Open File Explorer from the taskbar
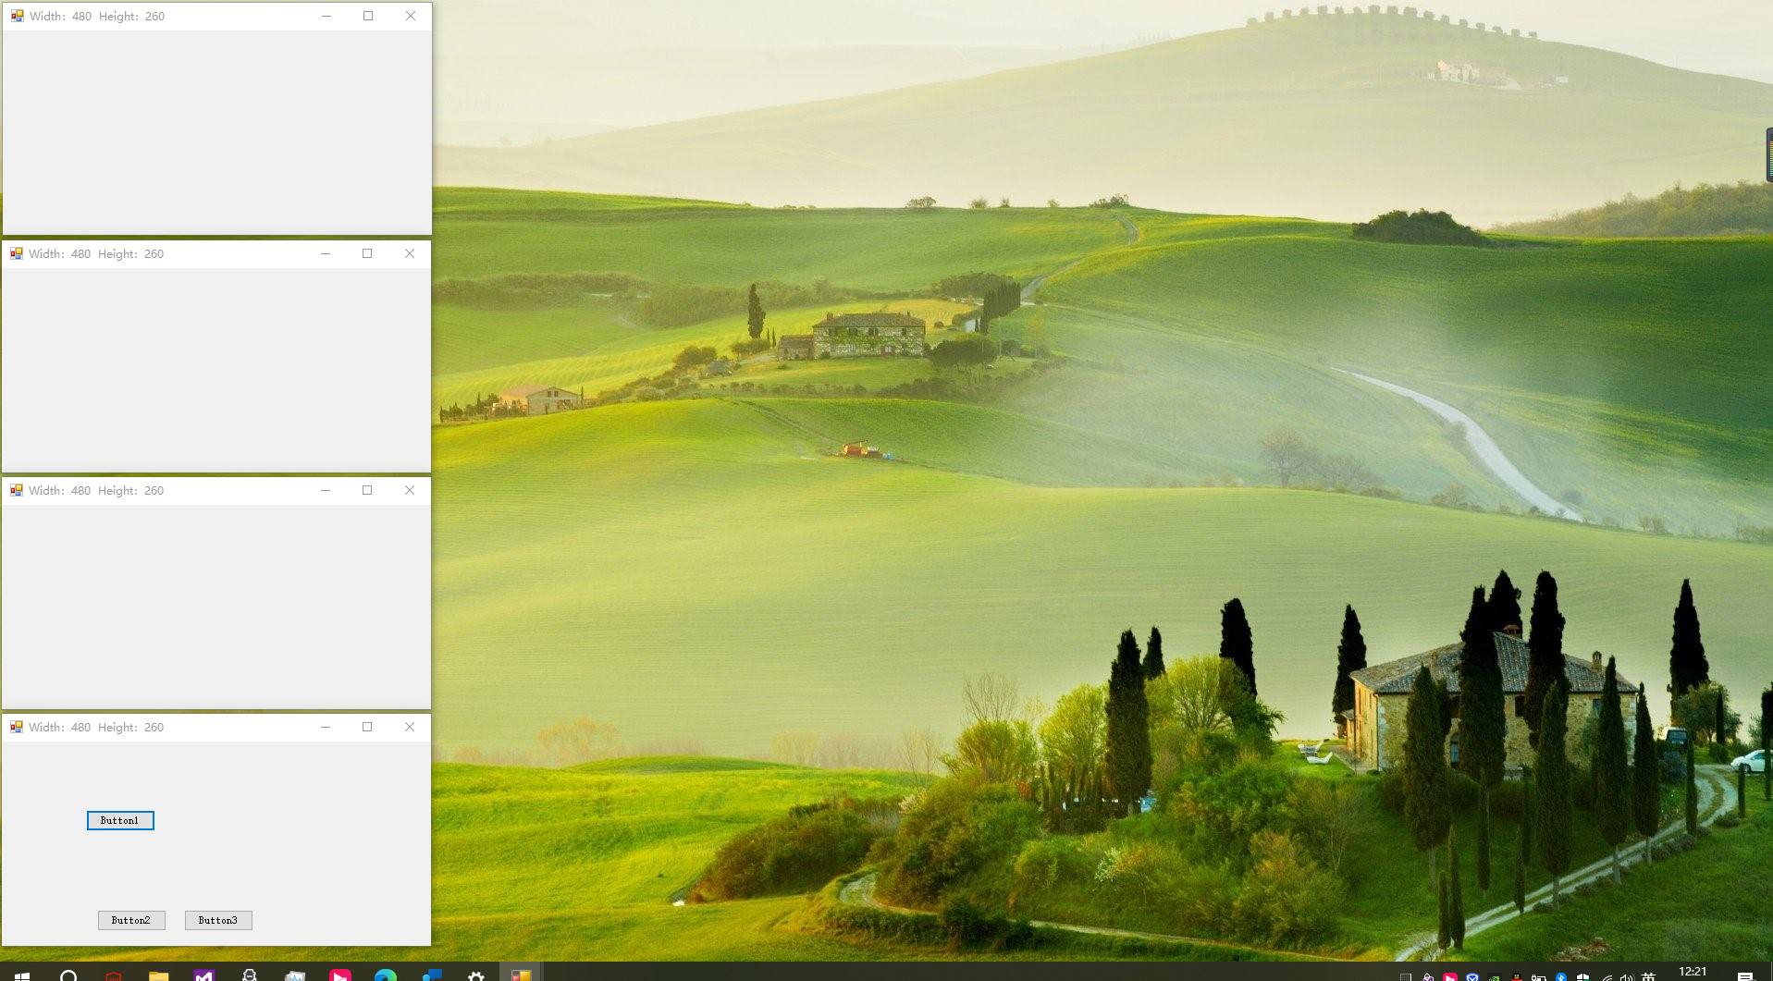Image resolution: width=1773 pixels, height=981 pixels. [159, 975]
